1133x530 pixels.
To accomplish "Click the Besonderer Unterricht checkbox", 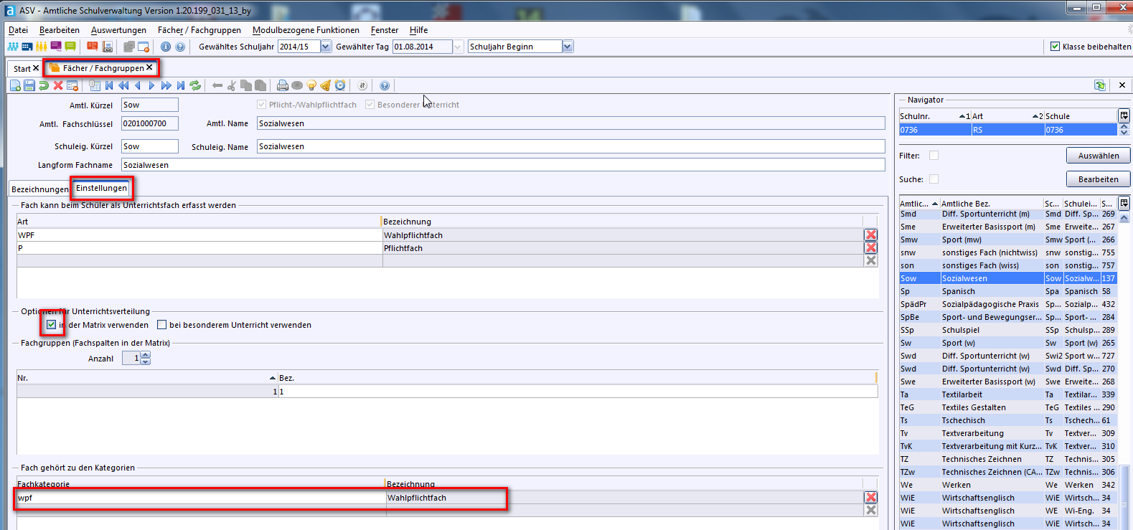I will 370,105.
